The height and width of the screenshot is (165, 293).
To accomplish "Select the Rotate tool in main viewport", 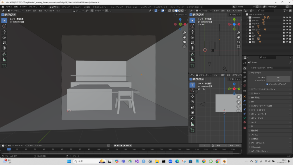I will (x=4, y=37).
